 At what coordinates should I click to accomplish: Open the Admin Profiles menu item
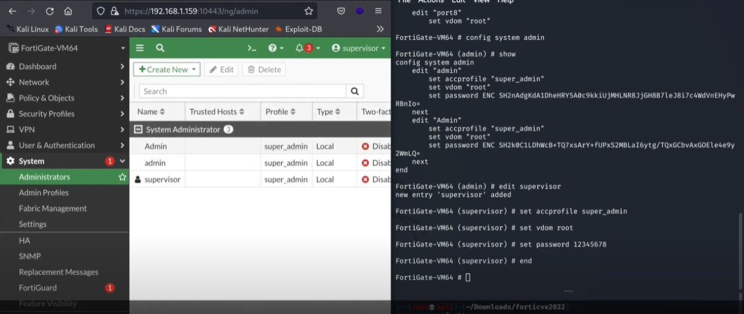click(x=44, y=192)
